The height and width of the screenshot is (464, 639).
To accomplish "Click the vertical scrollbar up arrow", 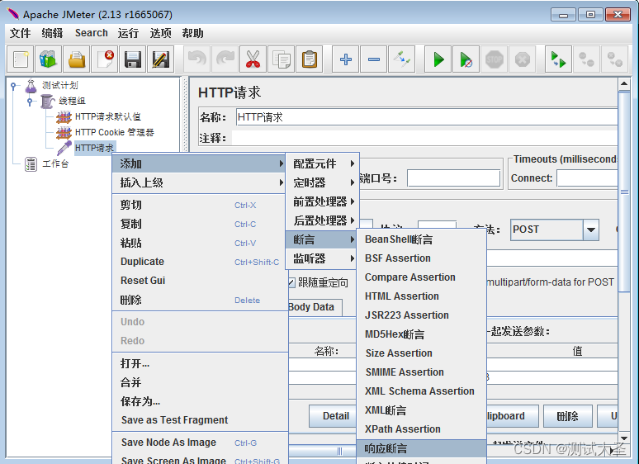I will tap(624, 84).
